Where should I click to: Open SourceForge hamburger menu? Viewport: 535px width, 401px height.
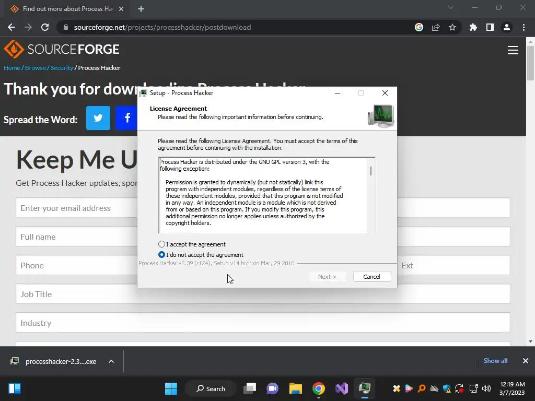[x=513, y=50]
